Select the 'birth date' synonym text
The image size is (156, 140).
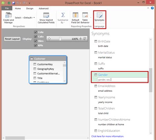103,46
